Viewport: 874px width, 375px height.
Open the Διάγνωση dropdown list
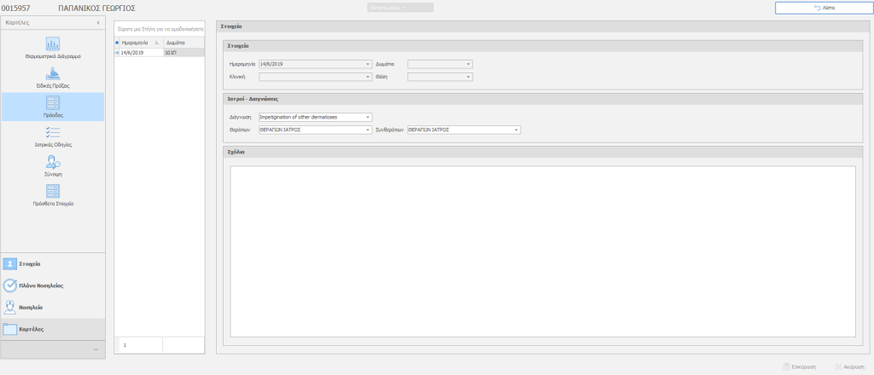click(x=368, y=117)
